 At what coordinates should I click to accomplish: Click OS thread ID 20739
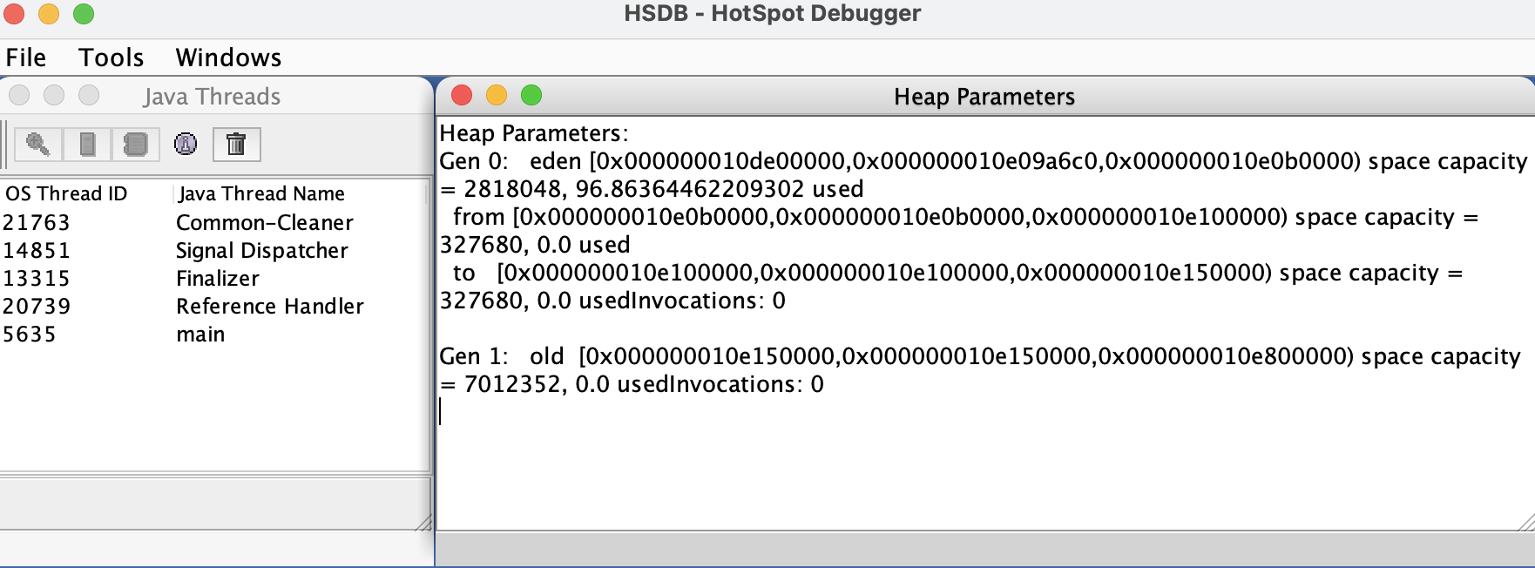(x=37, y=307)
